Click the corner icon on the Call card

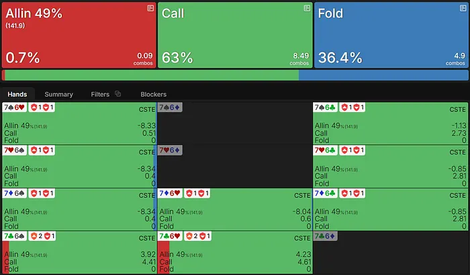(307, 8)
